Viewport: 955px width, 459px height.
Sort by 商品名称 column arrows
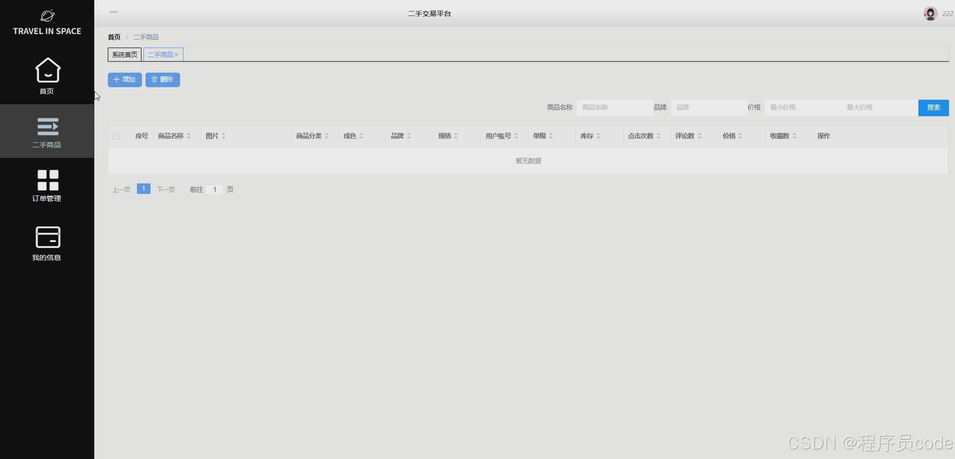189,136
